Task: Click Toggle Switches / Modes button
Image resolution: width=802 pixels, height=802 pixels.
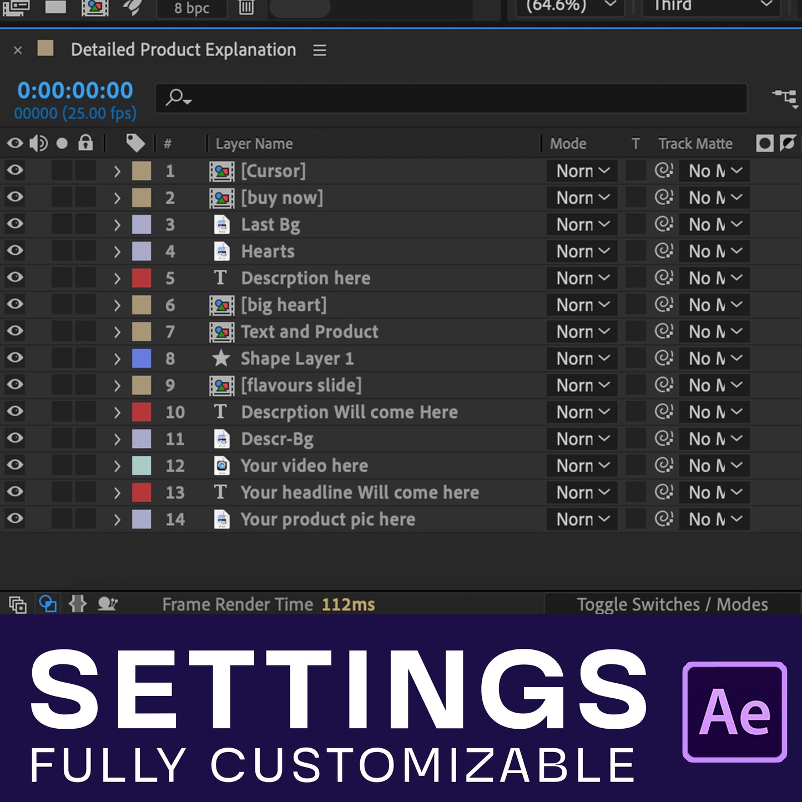Action: click(x=672, y=604)
